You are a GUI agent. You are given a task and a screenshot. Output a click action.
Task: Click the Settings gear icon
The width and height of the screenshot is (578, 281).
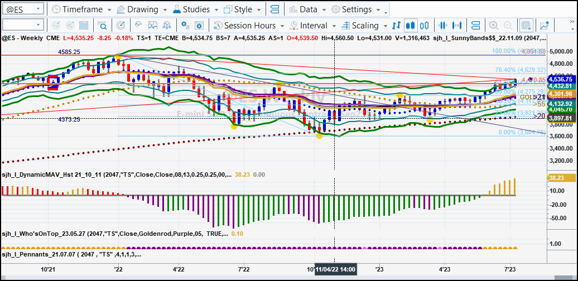click(335, 9)
